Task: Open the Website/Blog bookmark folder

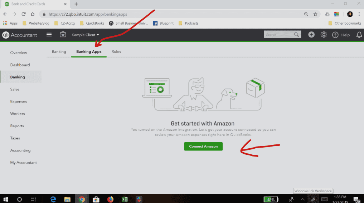Action: click(36, 23)
